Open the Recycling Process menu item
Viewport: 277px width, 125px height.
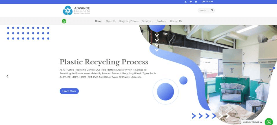click(129, 21)
